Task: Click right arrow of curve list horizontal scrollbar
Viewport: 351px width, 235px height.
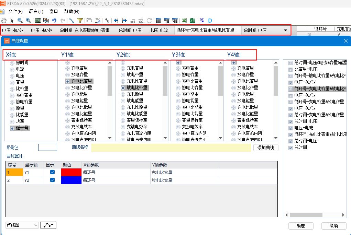Action: (x=343, y=215)
